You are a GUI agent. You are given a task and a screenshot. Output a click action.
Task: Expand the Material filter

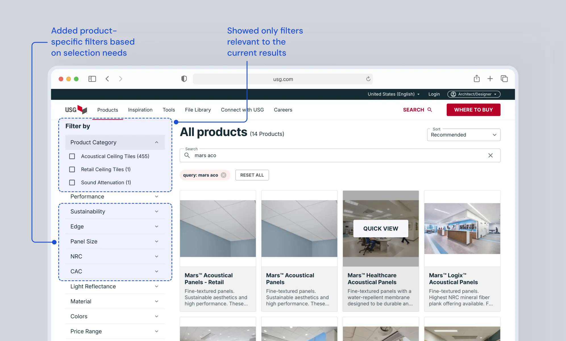click(x=115, y=302)
